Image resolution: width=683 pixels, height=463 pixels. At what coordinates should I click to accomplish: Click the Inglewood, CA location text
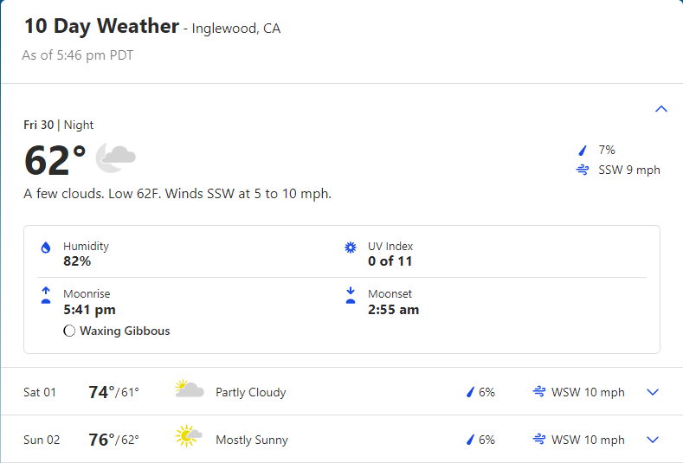coord(236,29)
